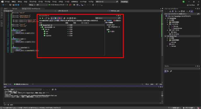Viewport: 201px width, 109px height.
Task: Click the green N account avatar
Action: [183, 2]
